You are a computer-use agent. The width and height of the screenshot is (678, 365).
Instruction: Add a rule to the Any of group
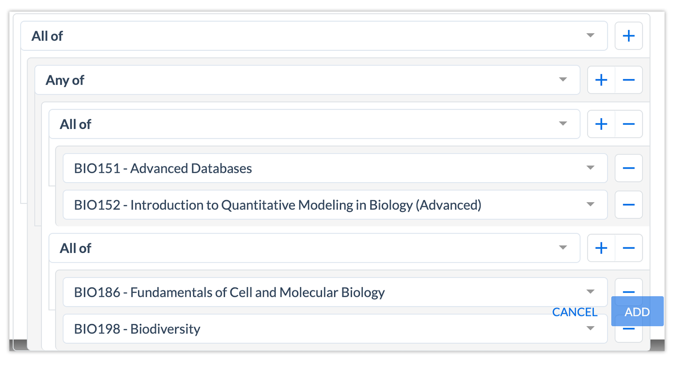(x=601, y=80)
